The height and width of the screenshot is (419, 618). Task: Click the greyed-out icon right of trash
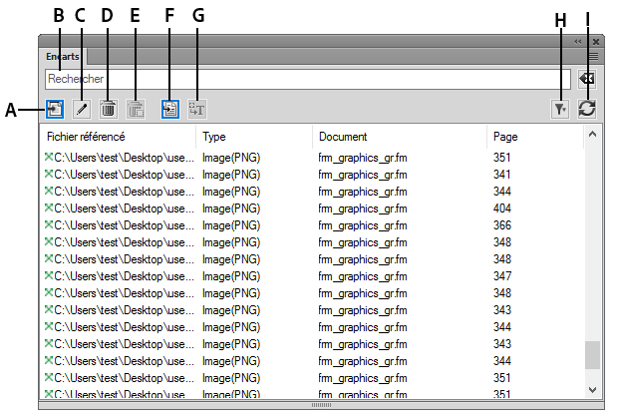(138, 110)
